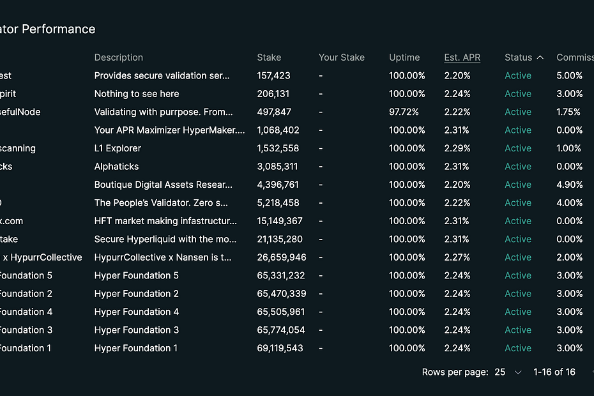The height and width of the screenshot is (396, 594).
Task: Select 'The People's Validator. Zero s...' row
Action: [x=161, y=203]
